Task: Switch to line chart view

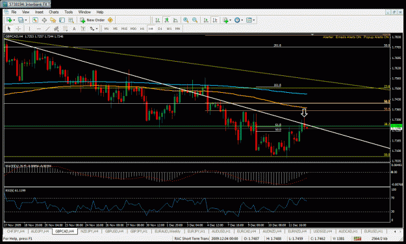Action: click(175, 20)
